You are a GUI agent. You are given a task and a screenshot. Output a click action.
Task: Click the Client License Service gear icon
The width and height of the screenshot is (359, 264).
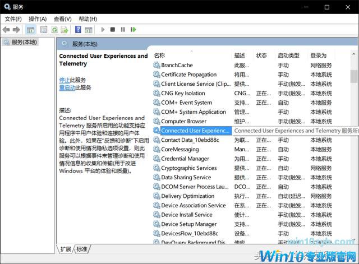[x=157, y=84]
